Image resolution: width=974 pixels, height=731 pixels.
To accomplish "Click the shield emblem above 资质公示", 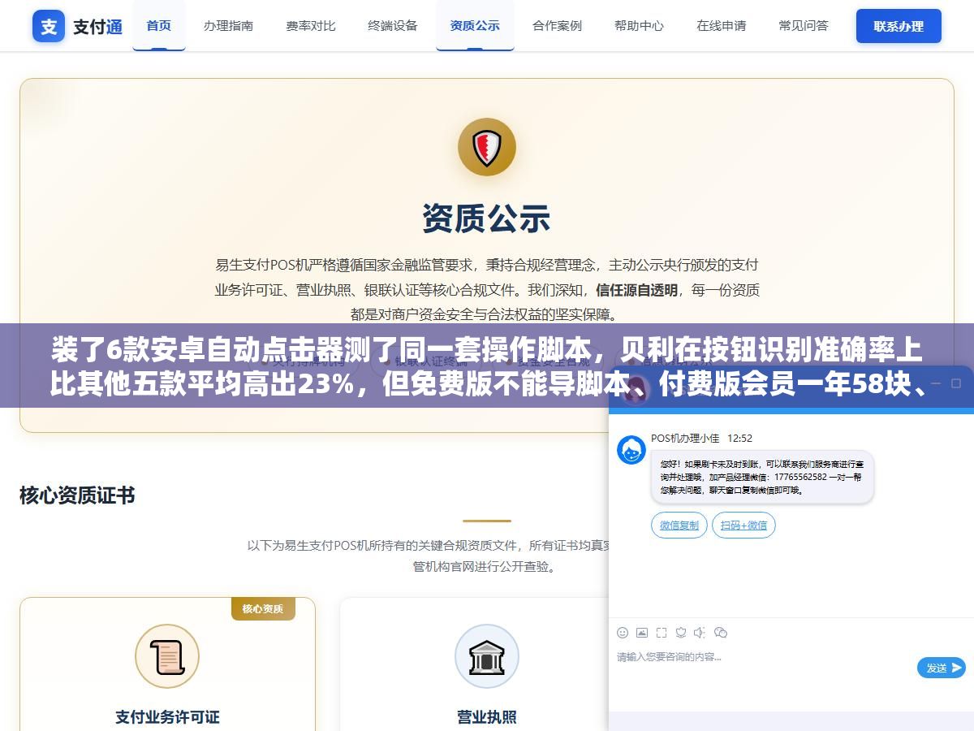I will [487, 147].
